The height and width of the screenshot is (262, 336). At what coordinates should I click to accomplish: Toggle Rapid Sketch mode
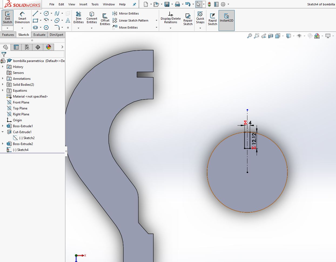(213, 19)
